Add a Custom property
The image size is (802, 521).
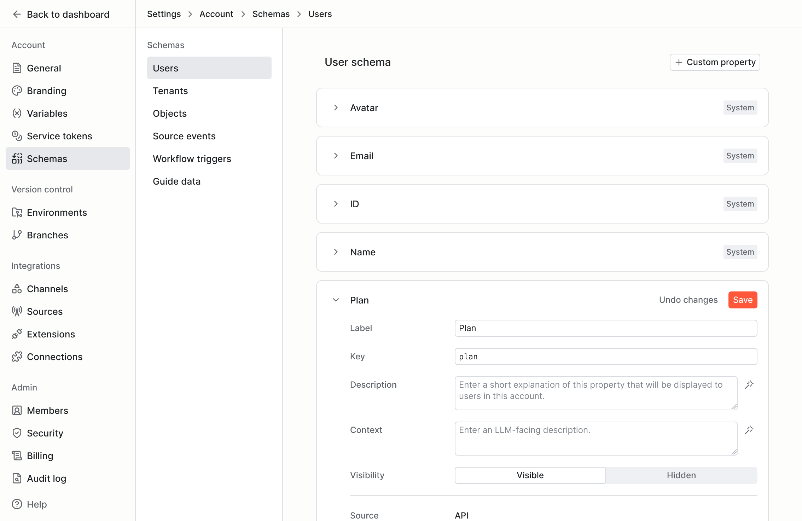tap(715, 62)
